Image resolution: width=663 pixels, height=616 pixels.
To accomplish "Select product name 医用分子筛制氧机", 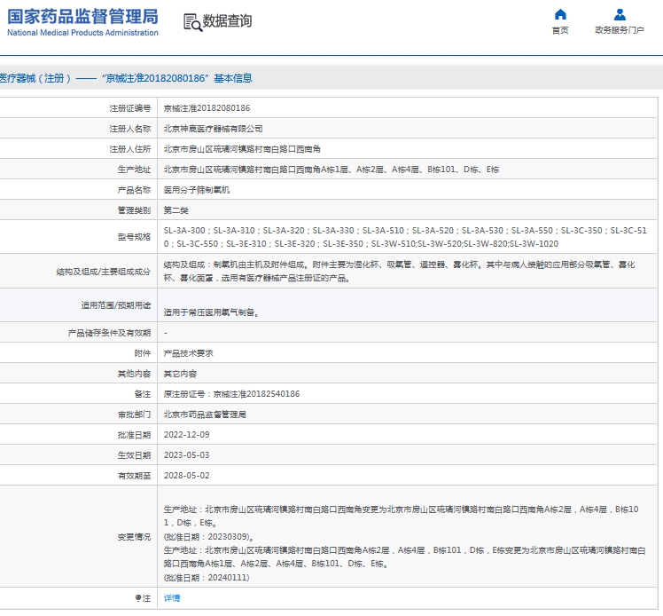I will (197, 190).
